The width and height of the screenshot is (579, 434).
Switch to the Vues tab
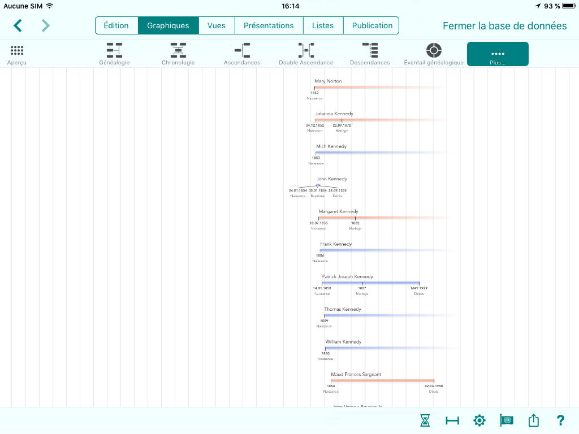point(217,25)
